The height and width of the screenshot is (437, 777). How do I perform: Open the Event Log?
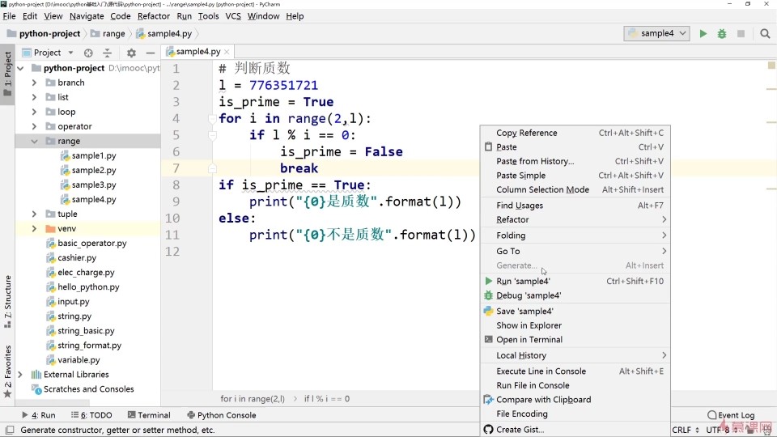pyautogui.click(x=731, y=415)
